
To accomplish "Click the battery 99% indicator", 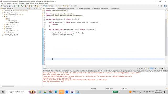I will coord(115,92).
